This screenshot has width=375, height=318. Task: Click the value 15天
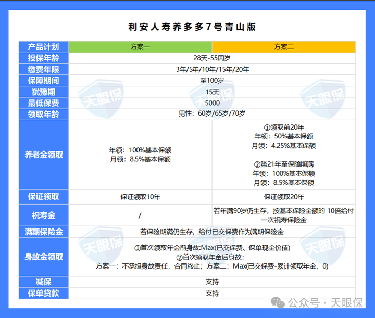click(213, 92)
